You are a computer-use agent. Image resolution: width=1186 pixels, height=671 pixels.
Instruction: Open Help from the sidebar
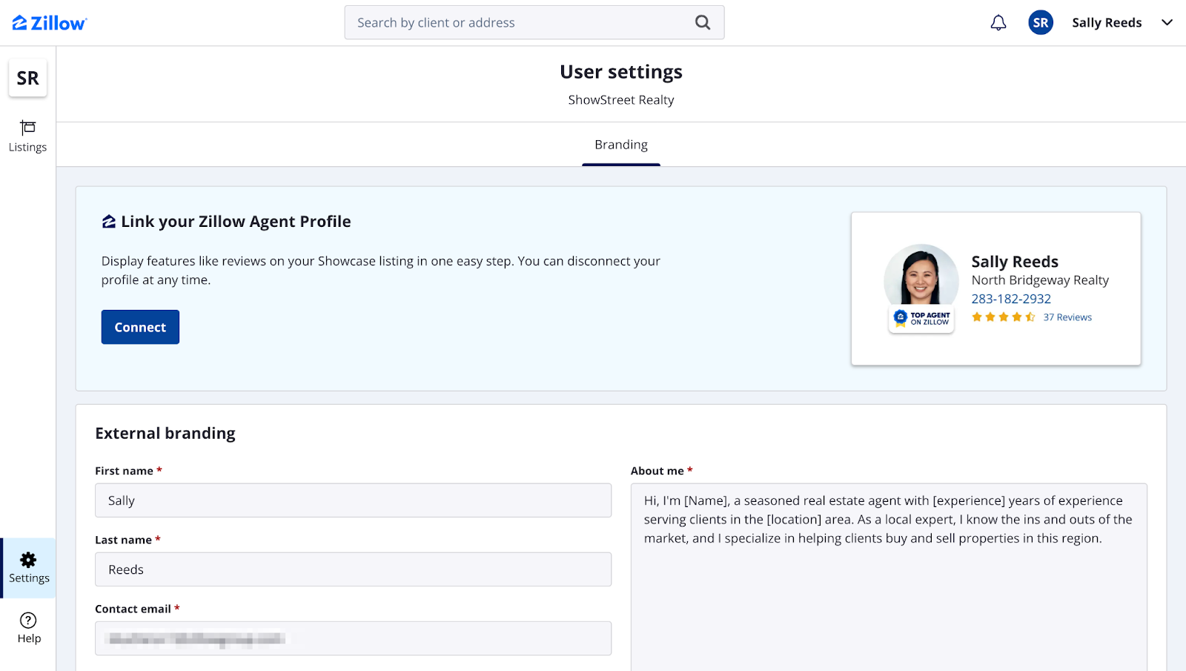(x=28, y=628)
